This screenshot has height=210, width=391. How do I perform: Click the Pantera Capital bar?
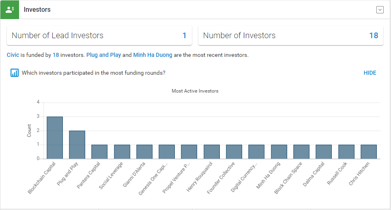(99, 152)
